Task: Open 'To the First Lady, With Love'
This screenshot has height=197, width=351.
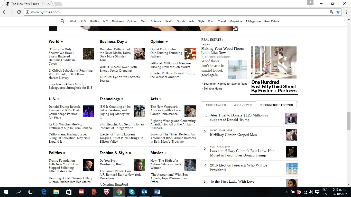Action: pyautogui.click(x=232, y=181)
